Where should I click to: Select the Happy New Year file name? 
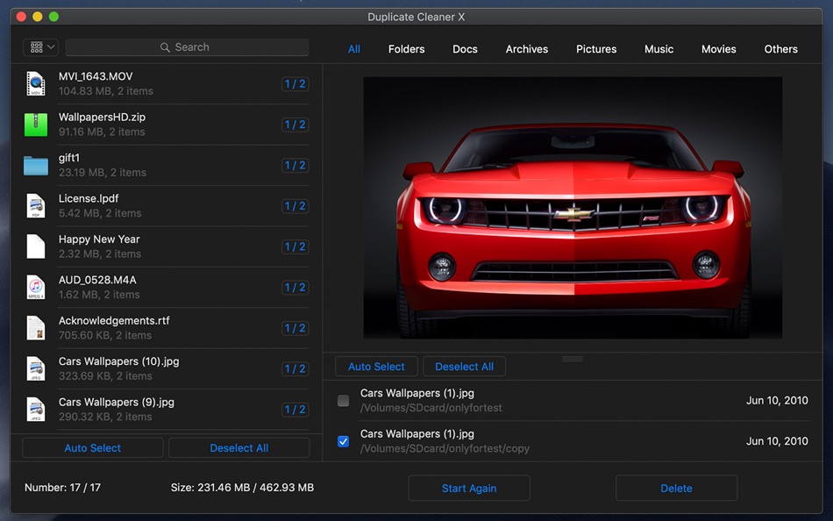(x=99, y=239)
